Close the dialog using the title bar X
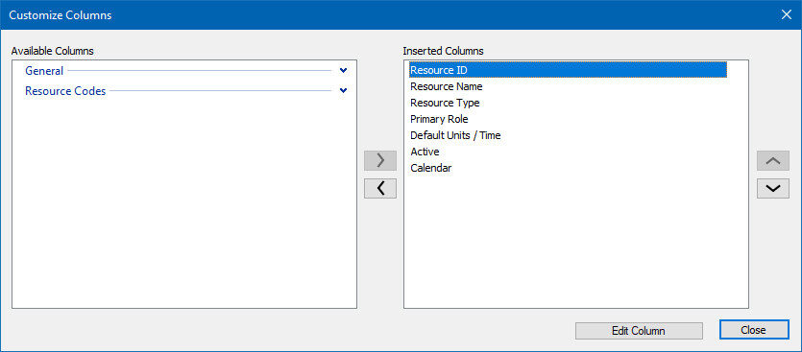The height and width of the screenshot is (352, 802). pyautogui.click(x=786, y=14)
